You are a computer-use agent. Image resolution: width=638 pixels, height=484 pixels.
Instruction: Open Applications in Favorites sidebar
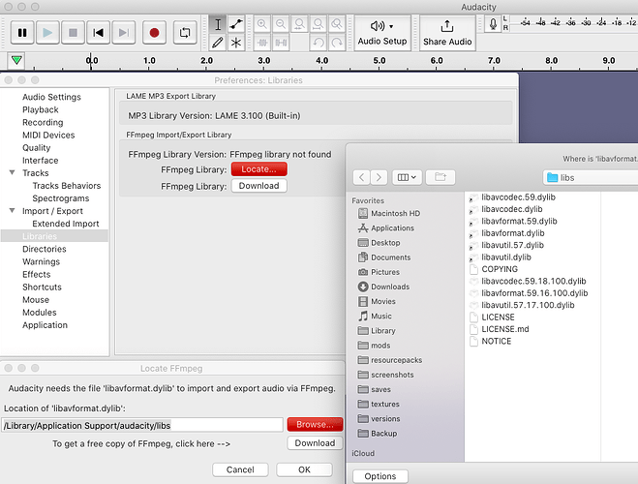385,228
